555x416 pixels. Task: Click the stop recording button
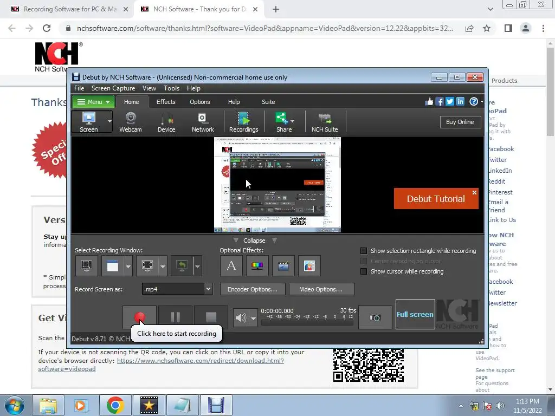[211, 316]
